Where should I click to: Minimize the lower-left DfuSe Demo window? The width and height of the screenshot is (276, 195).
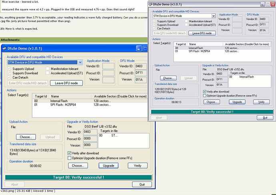click(139, 48)
